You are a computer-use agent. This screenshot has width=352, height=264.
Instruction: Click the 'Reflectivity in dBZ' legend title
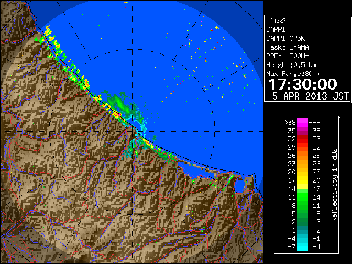pyautogui.click(x=334, y=185)
